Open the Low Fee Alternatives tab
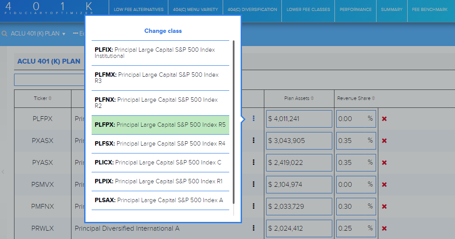Screen dimensions: 455x239 (x=139, y=10)
